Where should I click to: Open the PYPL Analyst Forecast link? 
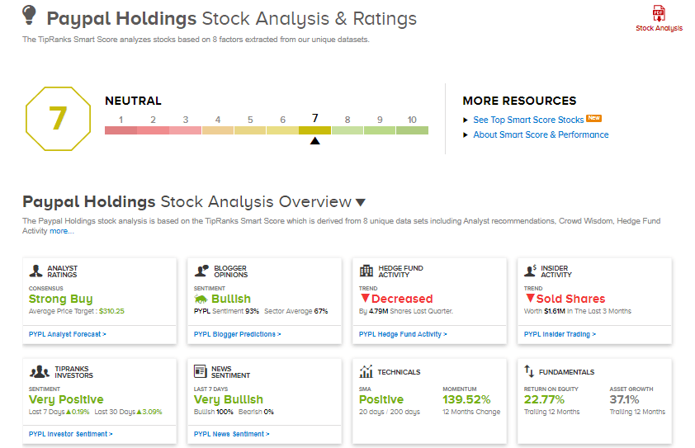[68, 334]
